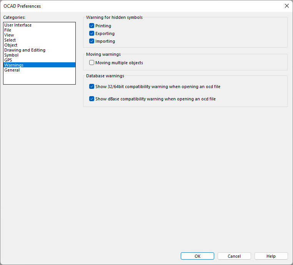This screenshot has width=293, height=265.
Task: Disable the Importing warning checkbox
Action: point(92,41)
